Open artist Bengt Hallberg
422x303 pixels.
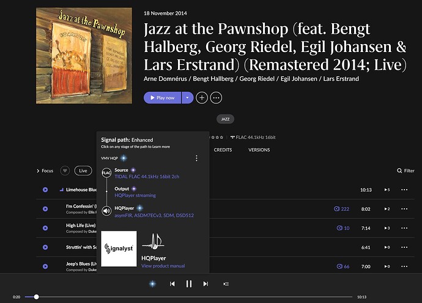pos(213,78)
